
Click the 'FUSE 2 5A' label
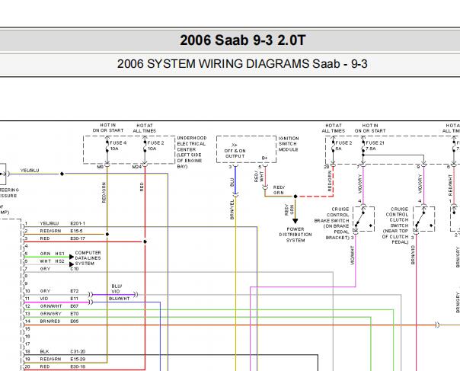click(x=343, y=146)
